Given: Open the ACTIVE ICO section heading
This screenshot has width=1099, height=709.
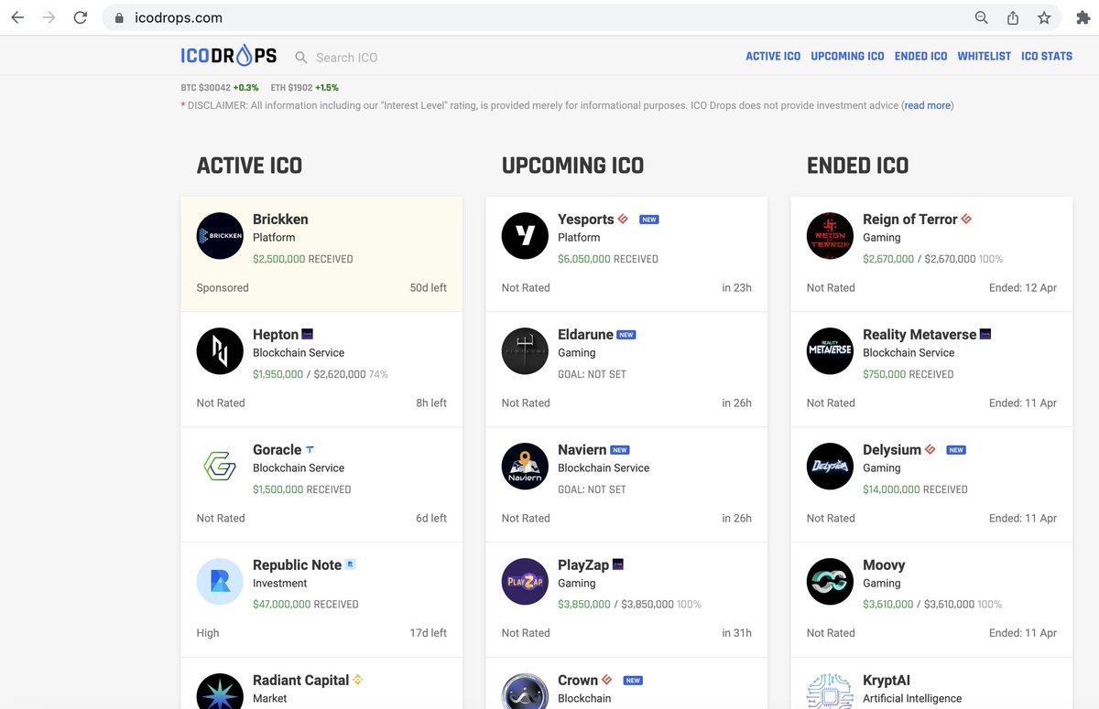Looking at the screenshot, I should 249,166.
